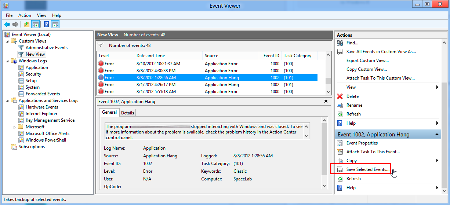
Task: Click Attach Task To This Event
Action: click(x=373, y=152)
